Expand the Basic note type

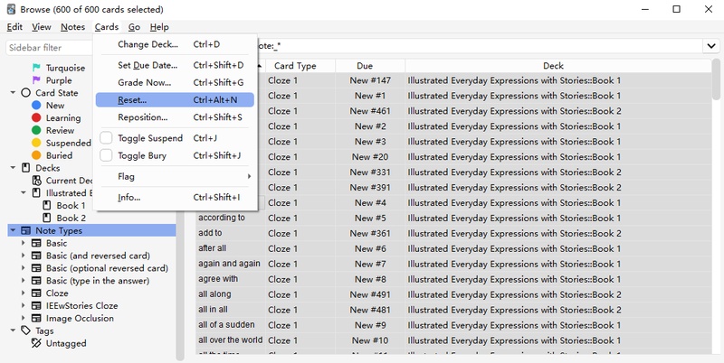(x=24, y=243)
